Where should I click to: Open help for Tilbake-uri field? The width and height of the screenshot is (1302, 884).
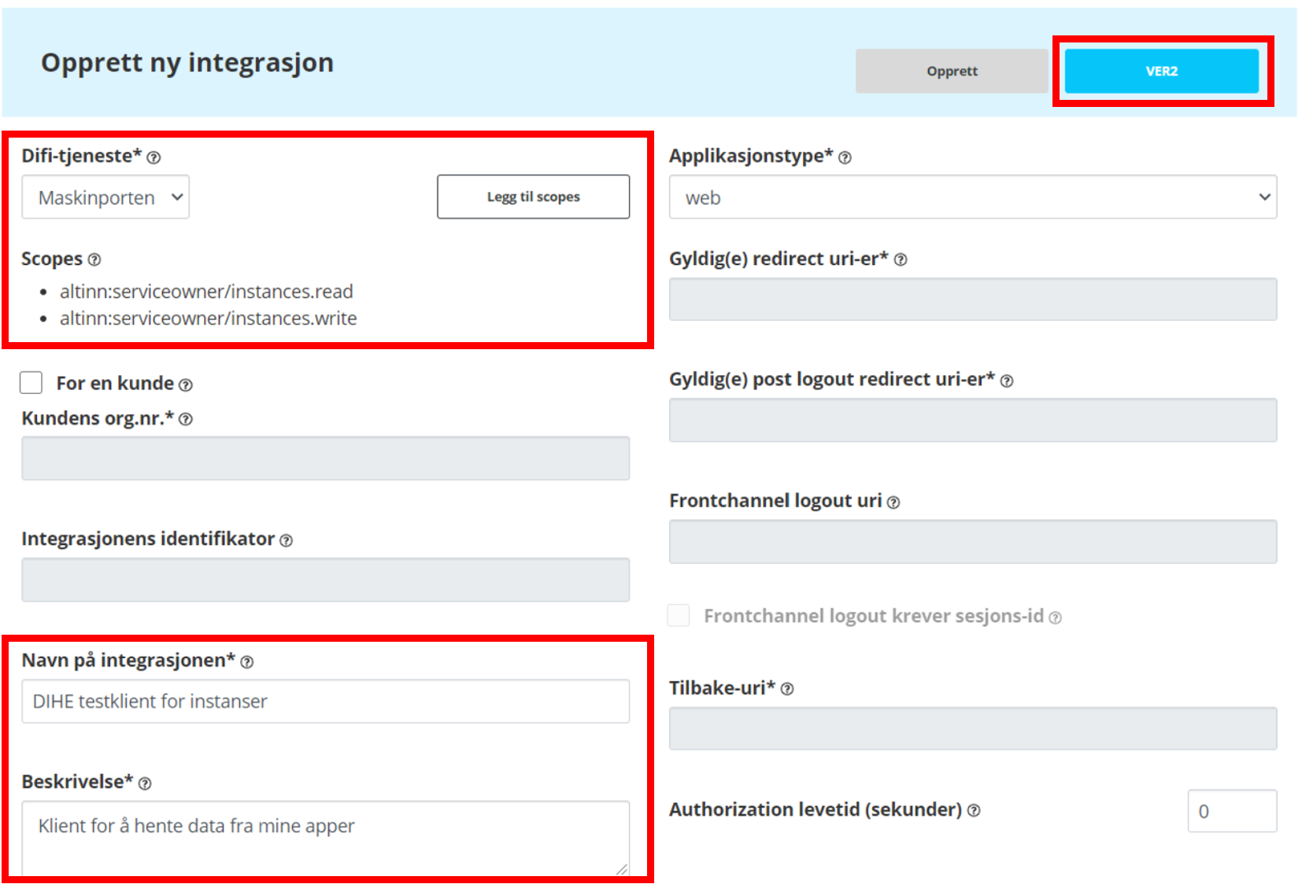pos(787,689)
